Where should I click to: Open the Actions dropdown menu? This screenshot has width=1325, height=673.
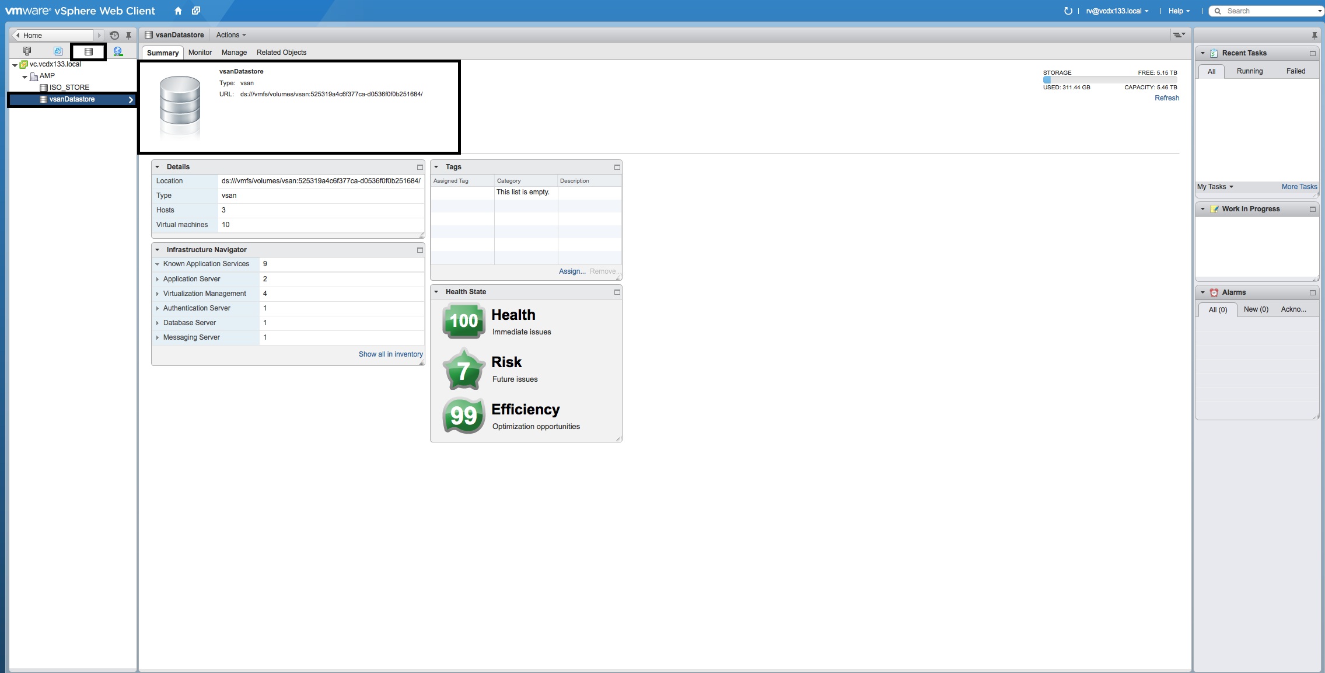(x=231, y=35)
